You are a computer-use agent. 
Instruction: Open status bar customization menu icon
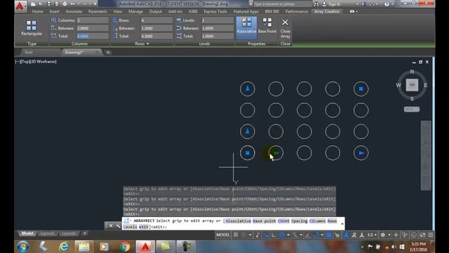pos(431,235)
